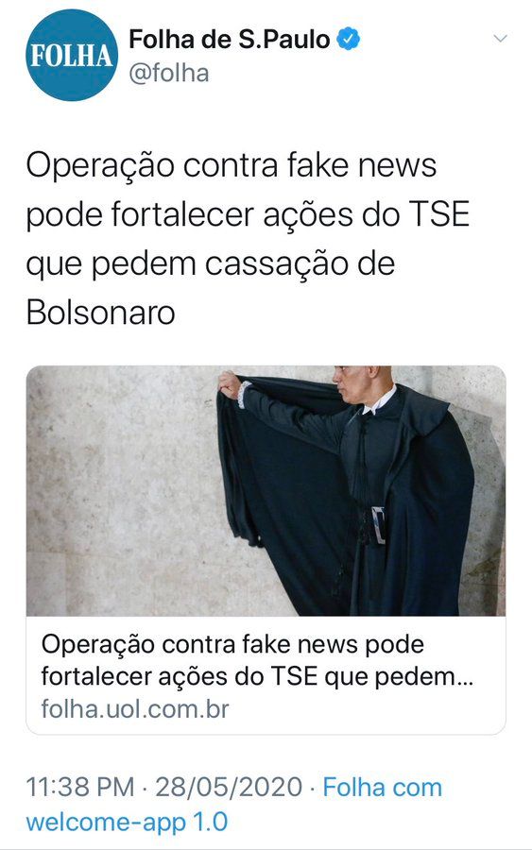Click the "welcome-app 1.0" text
Screen dimensions: 532x850
(x=127, y=822)
